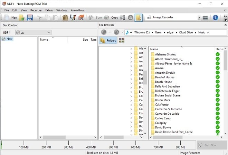Sort disc content by Size column
Screen dimensions: 228x155
pos(85,40)
